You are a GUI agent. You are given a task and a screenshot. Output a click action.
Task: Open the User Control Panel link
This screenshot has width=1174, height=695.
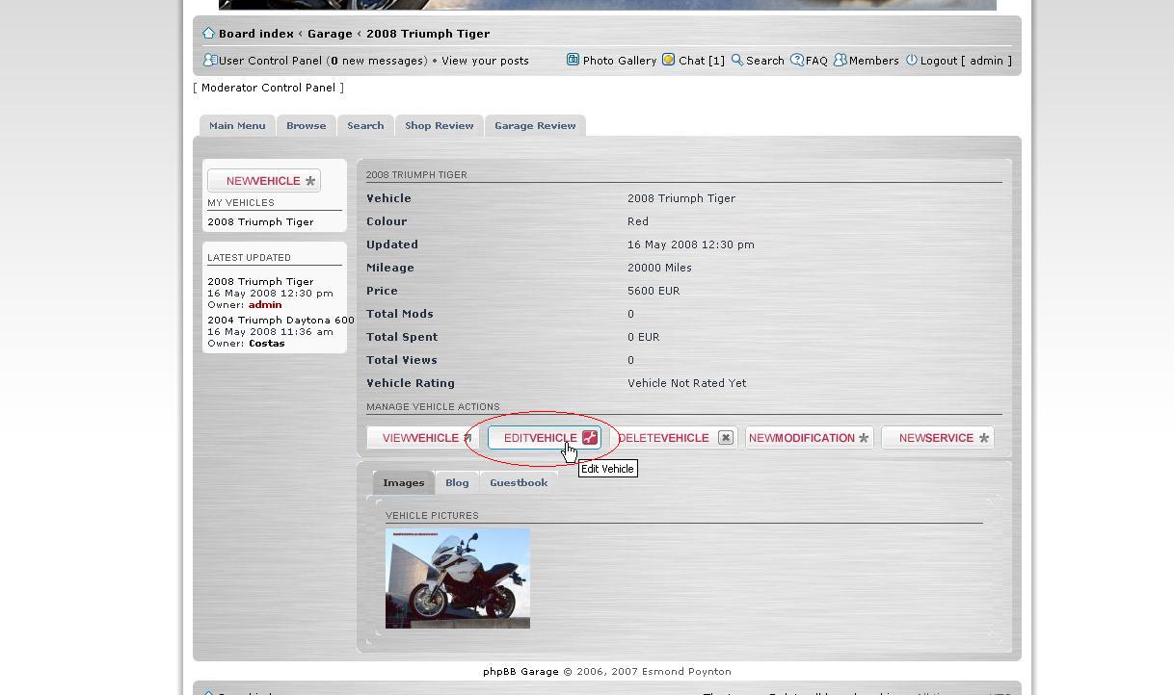click(271, 61)
